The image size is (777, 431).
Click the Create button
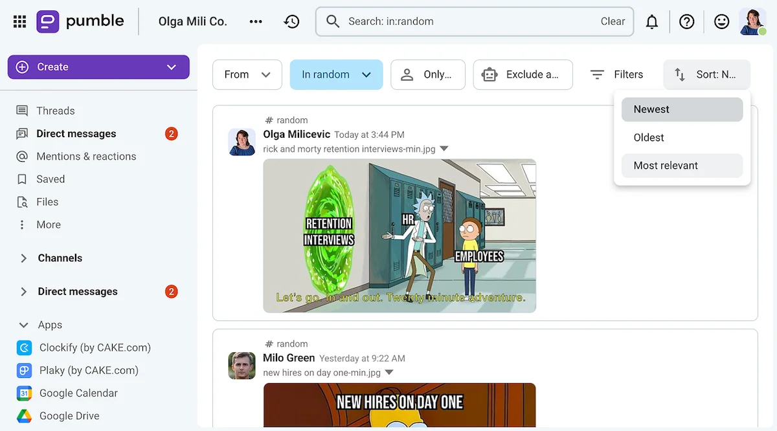pos(98,67)
